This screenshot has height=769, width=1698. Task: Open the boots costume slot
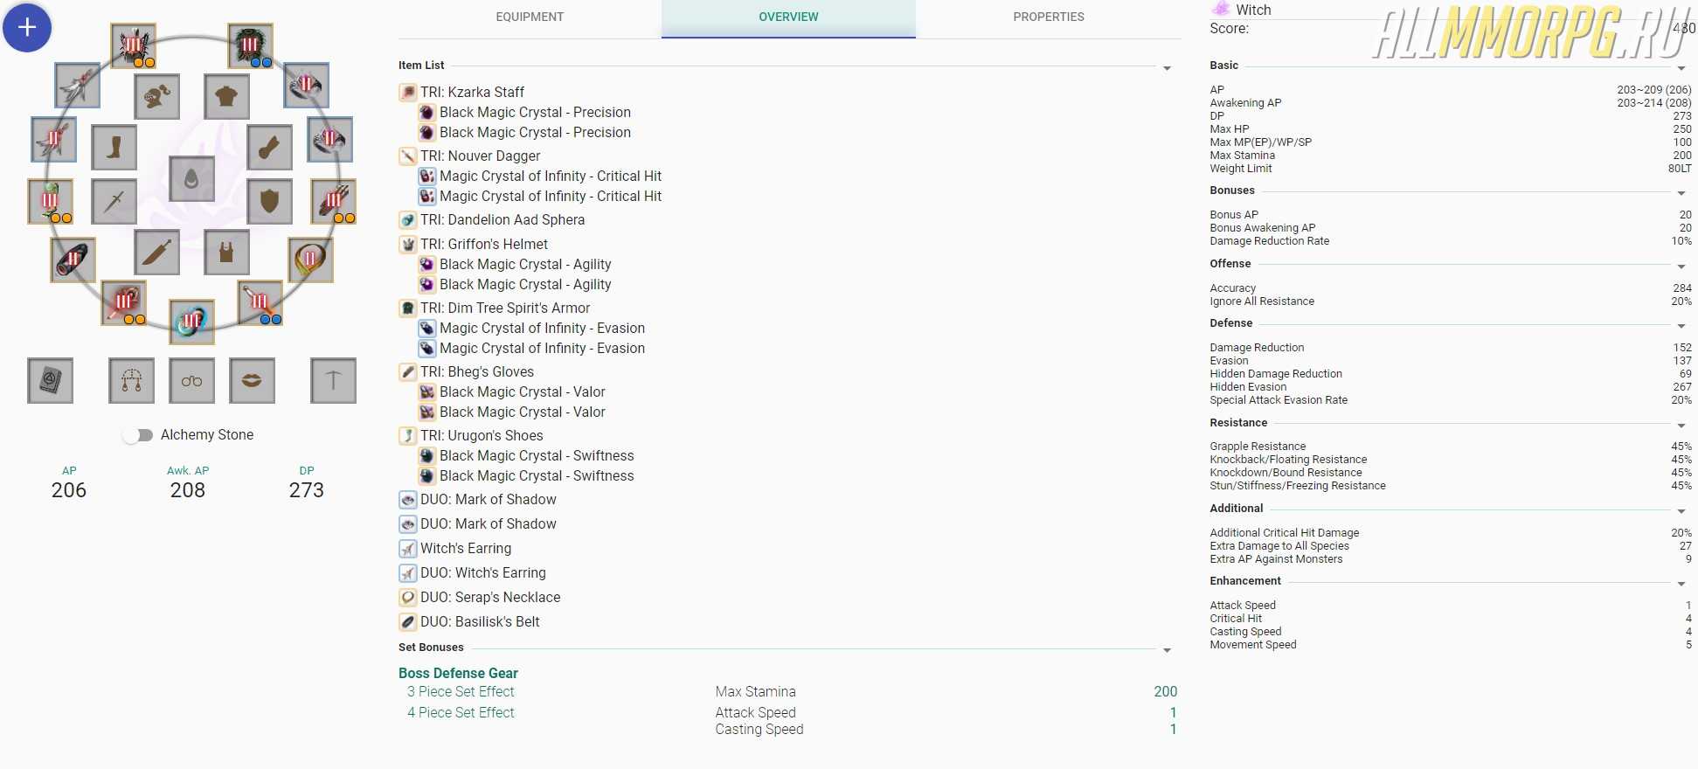click(114, 147)
